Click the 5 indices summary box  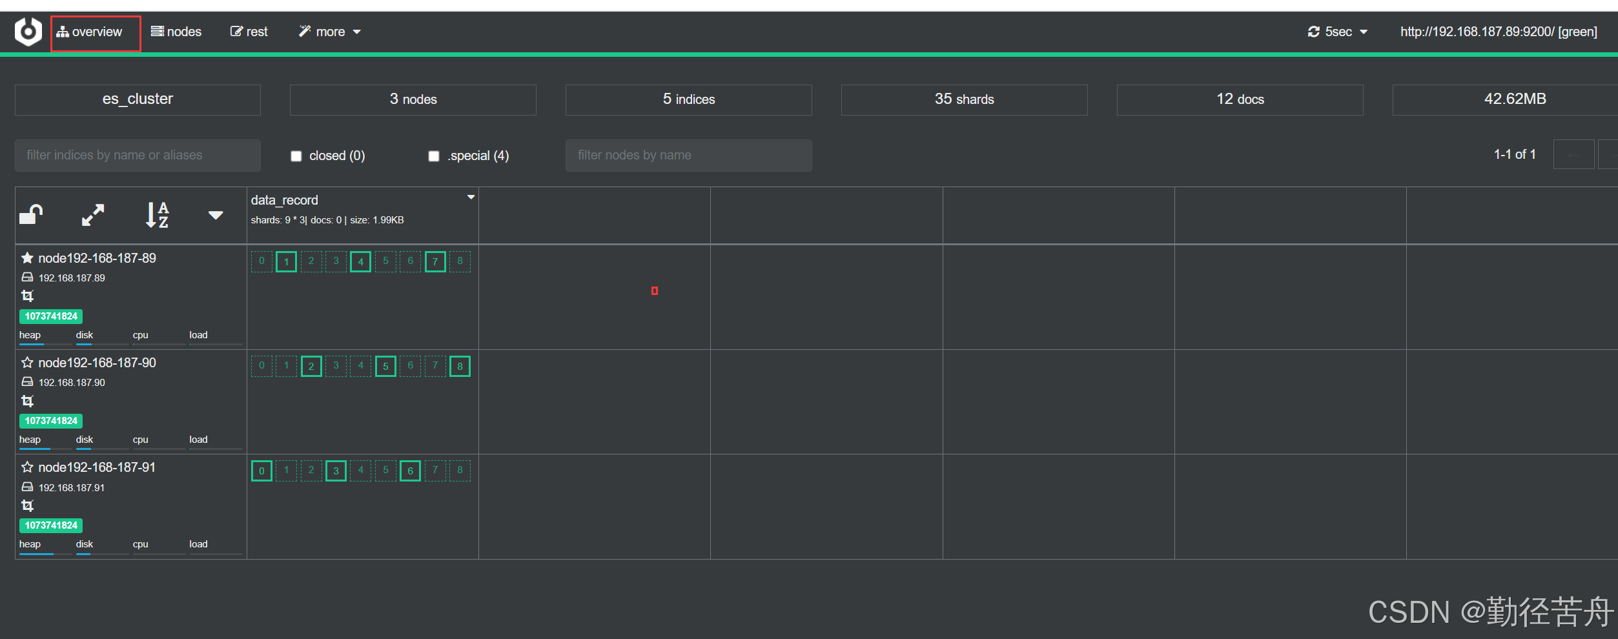pos(689,99)
